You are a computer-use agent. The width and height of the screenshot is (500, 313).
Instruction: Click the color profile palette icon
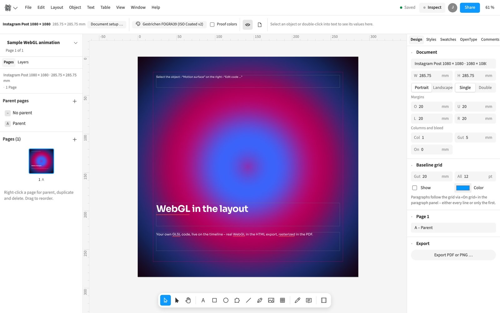tap(138, 24)
